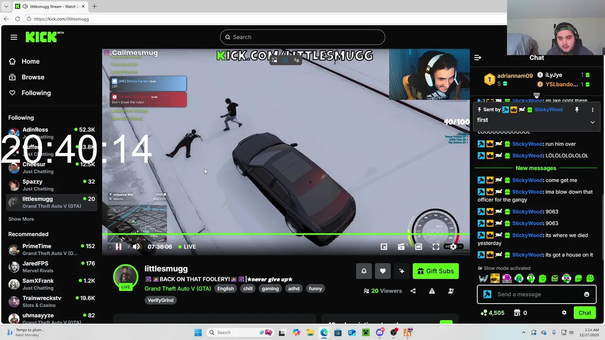Insert the W emote

pyautogui.click(x=483, y=279)
